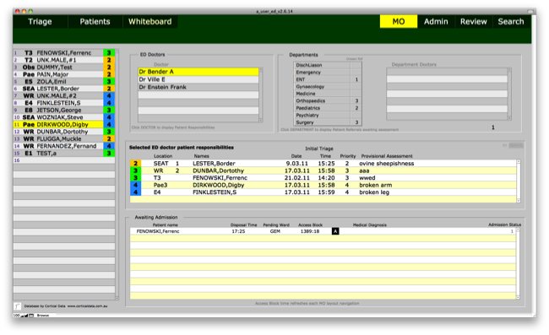549x335 pixels.
Task: Click the GEM pending ward value
Action: (x=275, y=231)
